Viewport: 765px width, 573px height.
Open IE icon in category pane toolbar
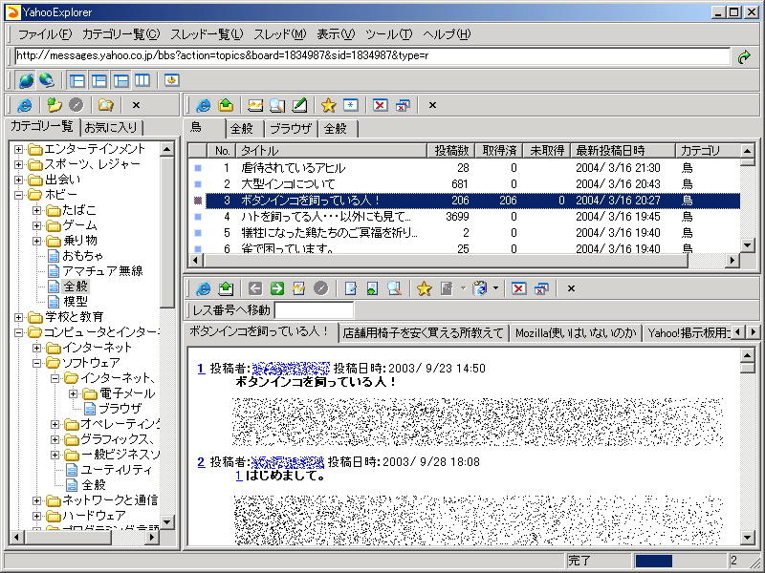pyautogui.click(x=24, y=105)
